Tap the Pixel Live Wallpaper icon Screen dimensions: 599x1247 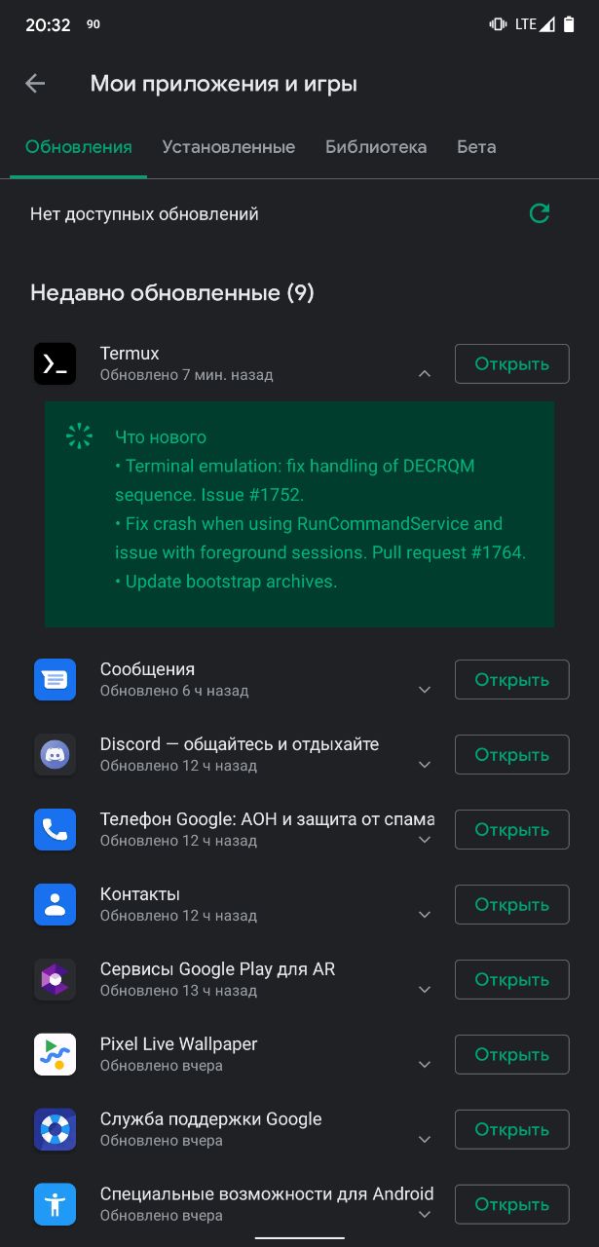pyautogui.click(x=55, y=1054)
